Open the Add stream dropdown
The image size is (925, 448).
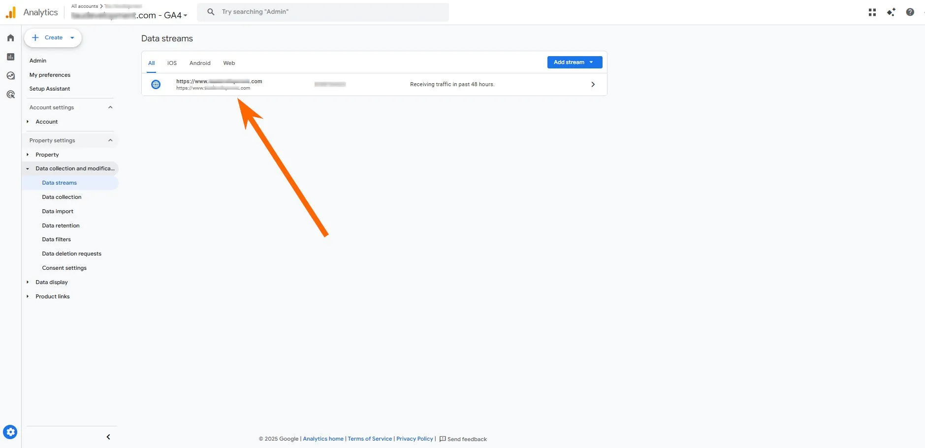(x=574, y=63)
